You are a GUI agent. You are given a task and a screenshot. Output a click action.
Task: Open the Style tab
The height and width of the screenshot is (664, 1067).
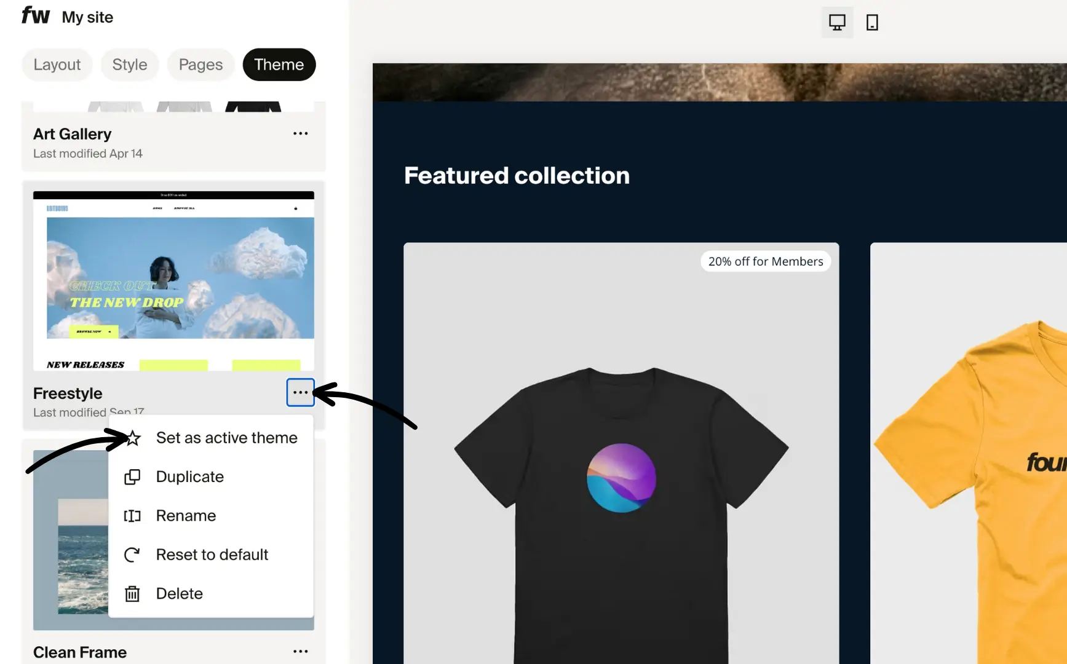pos(129,64)
